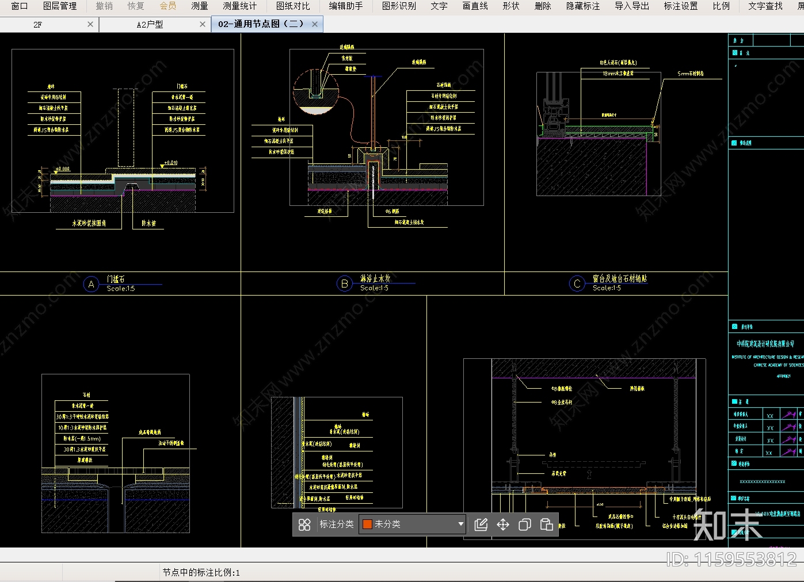Click the copy icon on floating toolbar
The image size is (804, 582).
[x=525, y=524]
